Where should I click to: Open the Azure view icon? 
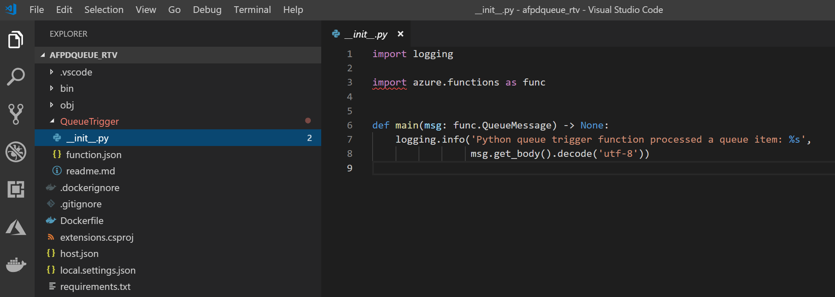16,227
